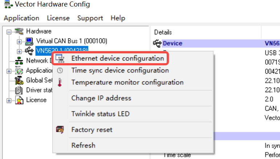The image size is (280, 159).
Task: Click the USB icon beside Device in Details
Action: (x=157, y=44)
